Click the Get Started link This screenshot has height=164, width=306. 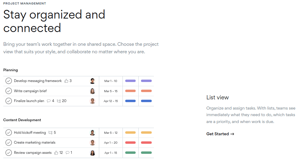point(220,134)
